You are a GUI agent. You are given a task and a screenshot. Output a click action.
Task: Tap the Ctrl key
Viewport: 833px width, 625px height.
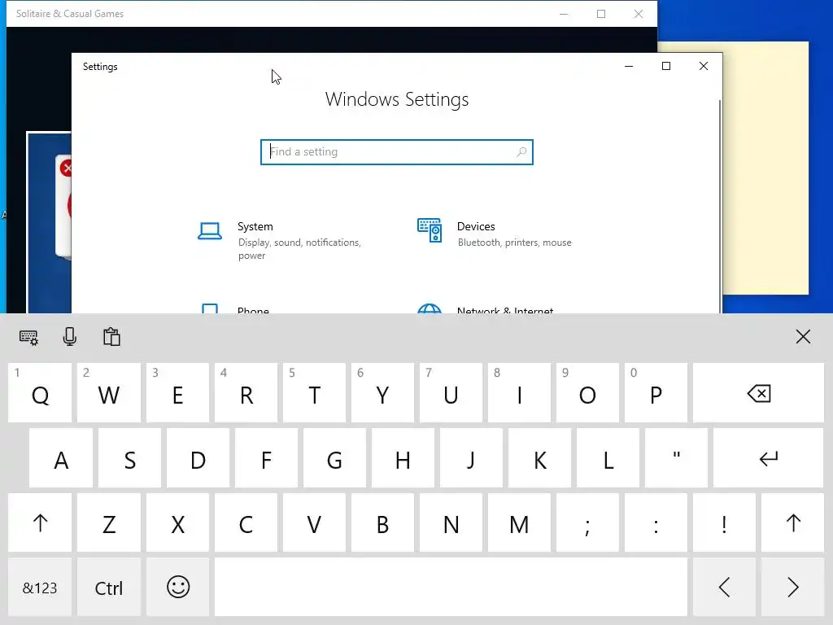pyautogui.click(x=109, y=588)
